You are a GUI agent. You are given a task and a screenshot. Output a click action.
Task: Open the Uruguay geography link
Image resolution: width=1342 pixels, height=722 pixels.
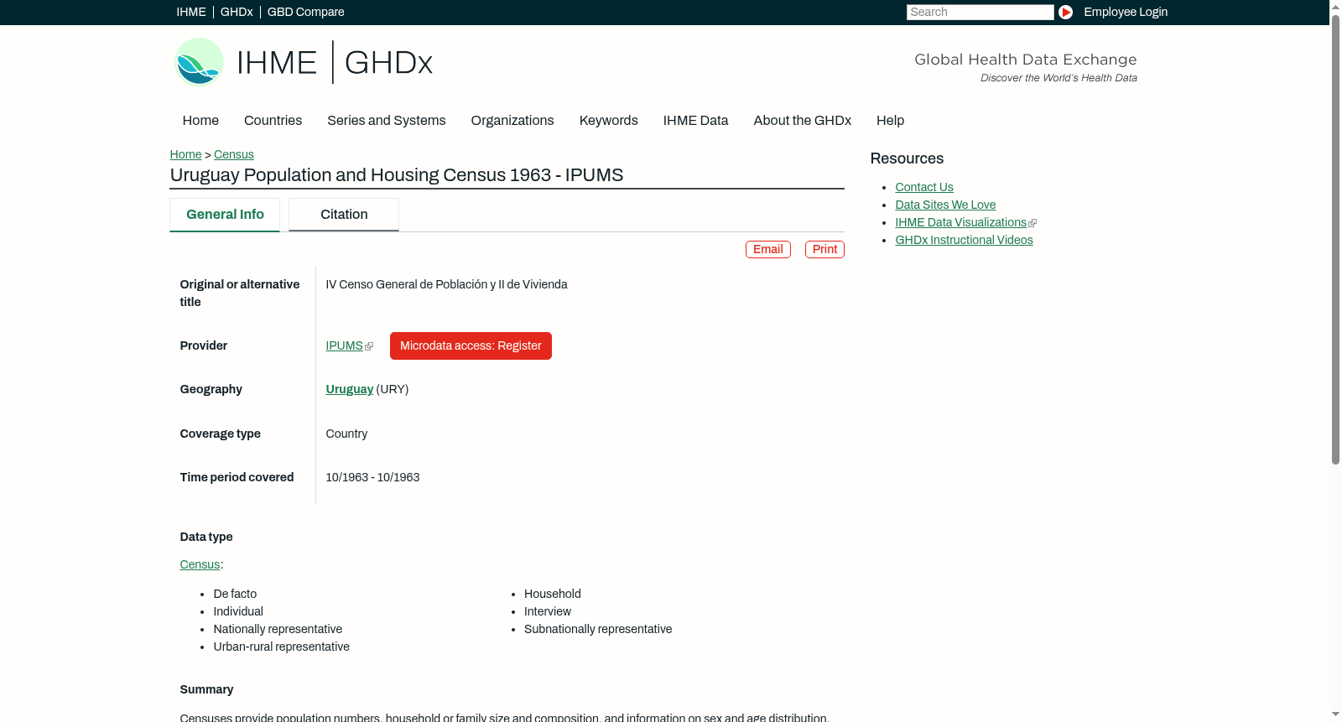pos(350,389)
